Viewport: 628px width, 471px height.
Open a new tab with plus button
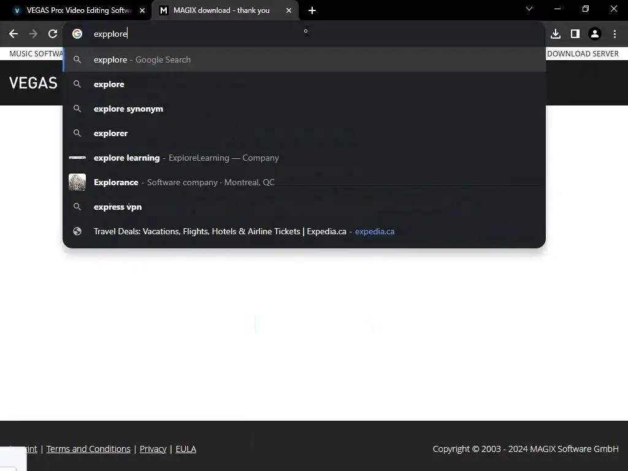[312, 10]
